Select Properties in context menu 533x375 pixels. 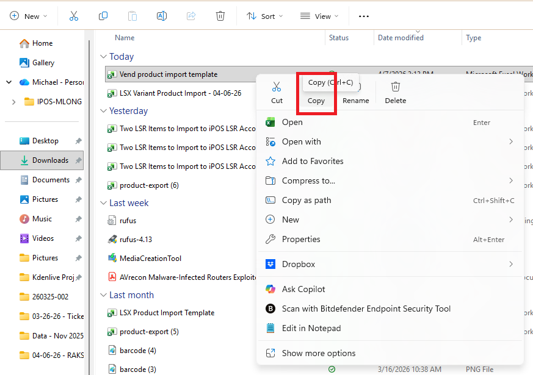pyautogui.click(x=390, y=239)
